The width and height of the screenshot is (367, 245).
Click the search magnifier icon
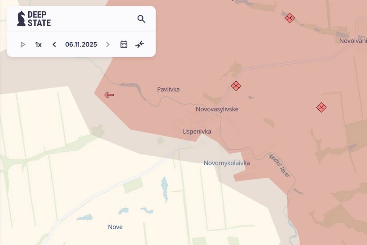[x=141, y=19]
